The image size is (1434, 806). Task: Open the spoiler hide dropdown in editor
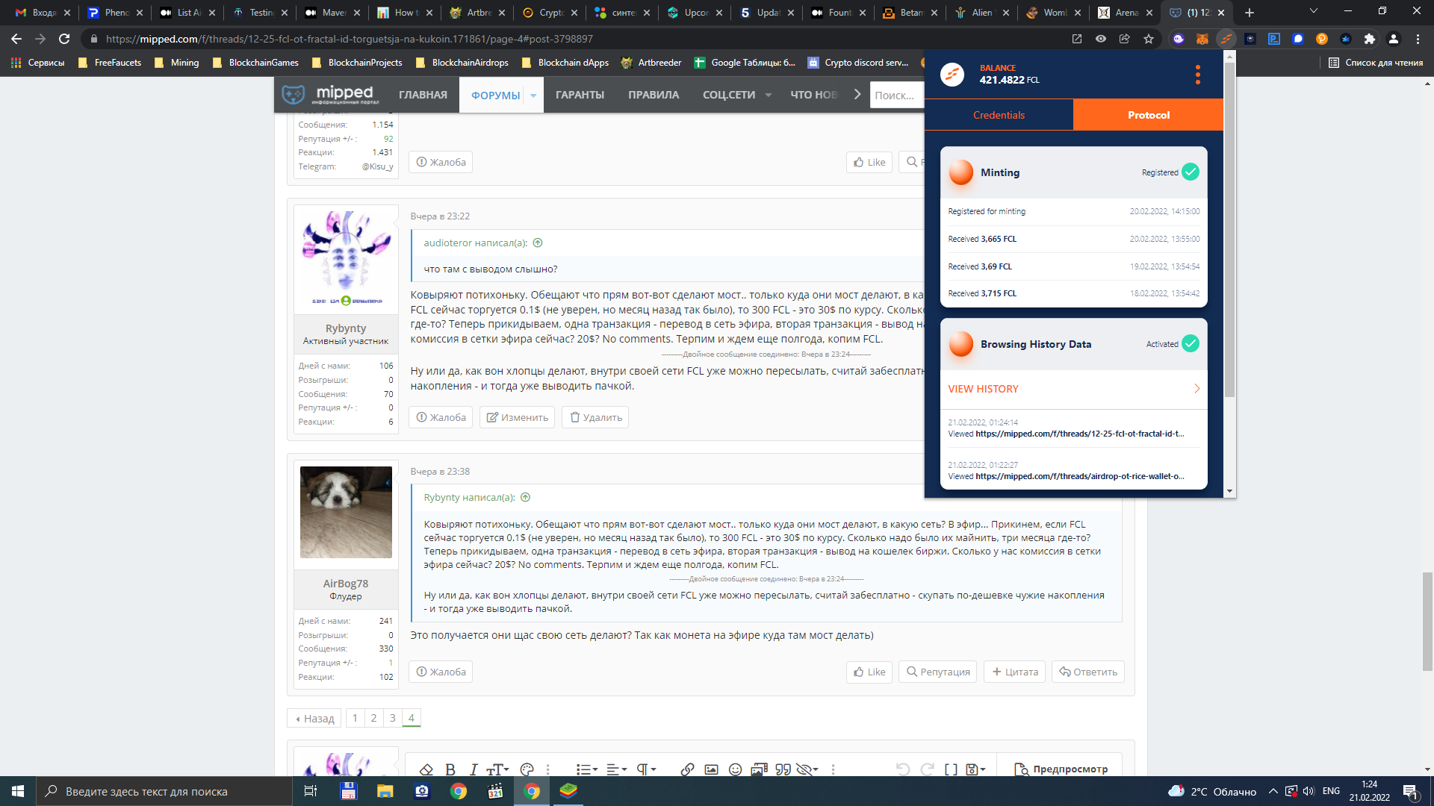click(x=807, y=769)
